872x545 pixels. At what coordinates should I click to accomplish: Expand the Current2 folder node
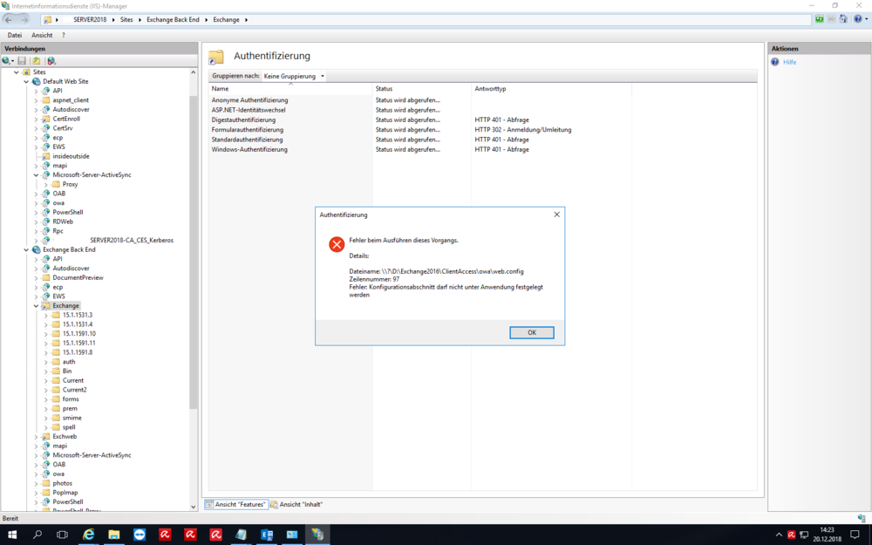pyautogui.click(x=46, y=390)
